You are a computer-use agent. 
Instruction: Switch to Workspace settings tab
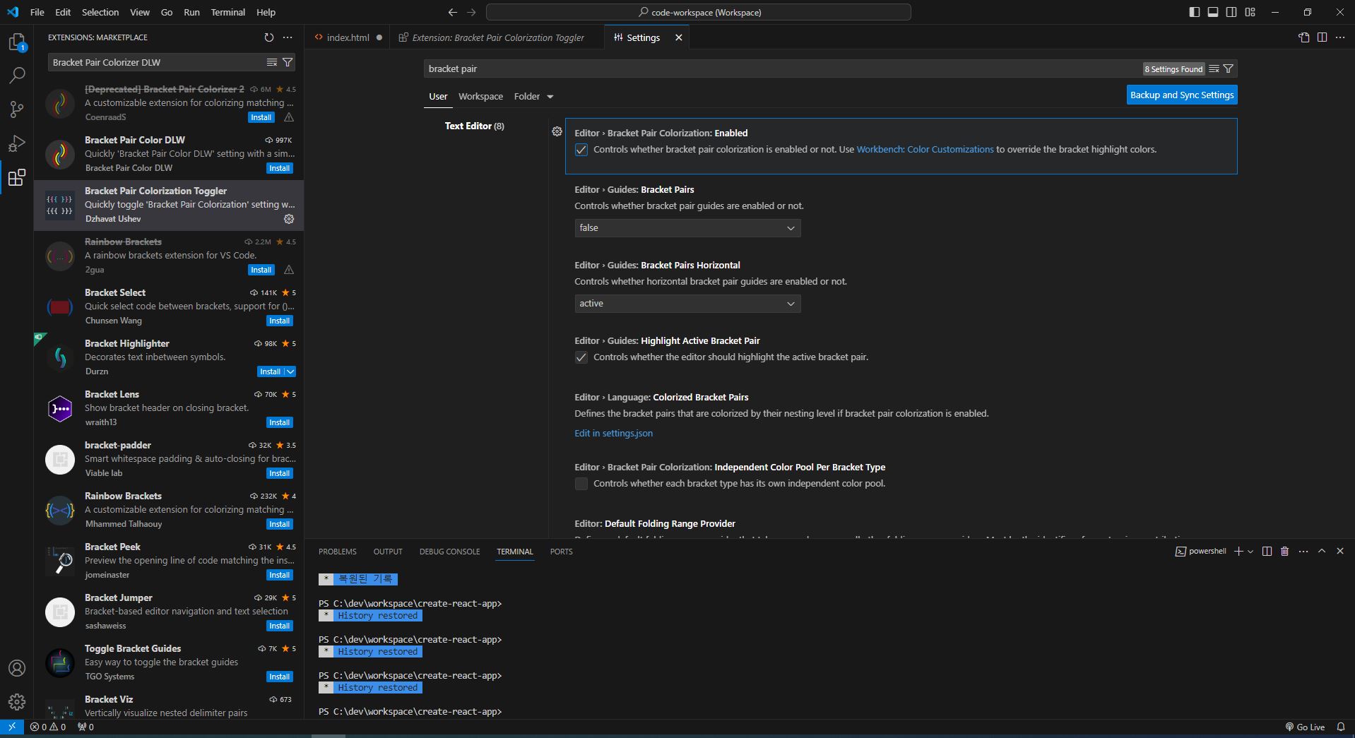[x=480, y=96]
